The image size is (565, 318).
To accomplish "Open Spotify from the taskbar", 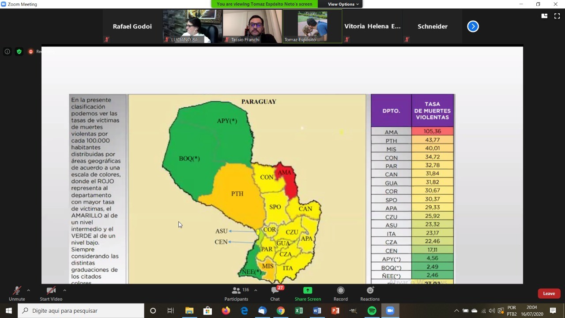I will (372, 310).
